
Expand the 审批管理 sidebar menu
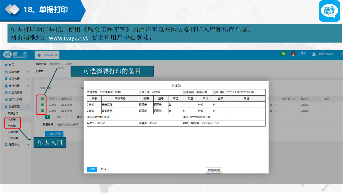pyautogui.click(x=17, y=86)
